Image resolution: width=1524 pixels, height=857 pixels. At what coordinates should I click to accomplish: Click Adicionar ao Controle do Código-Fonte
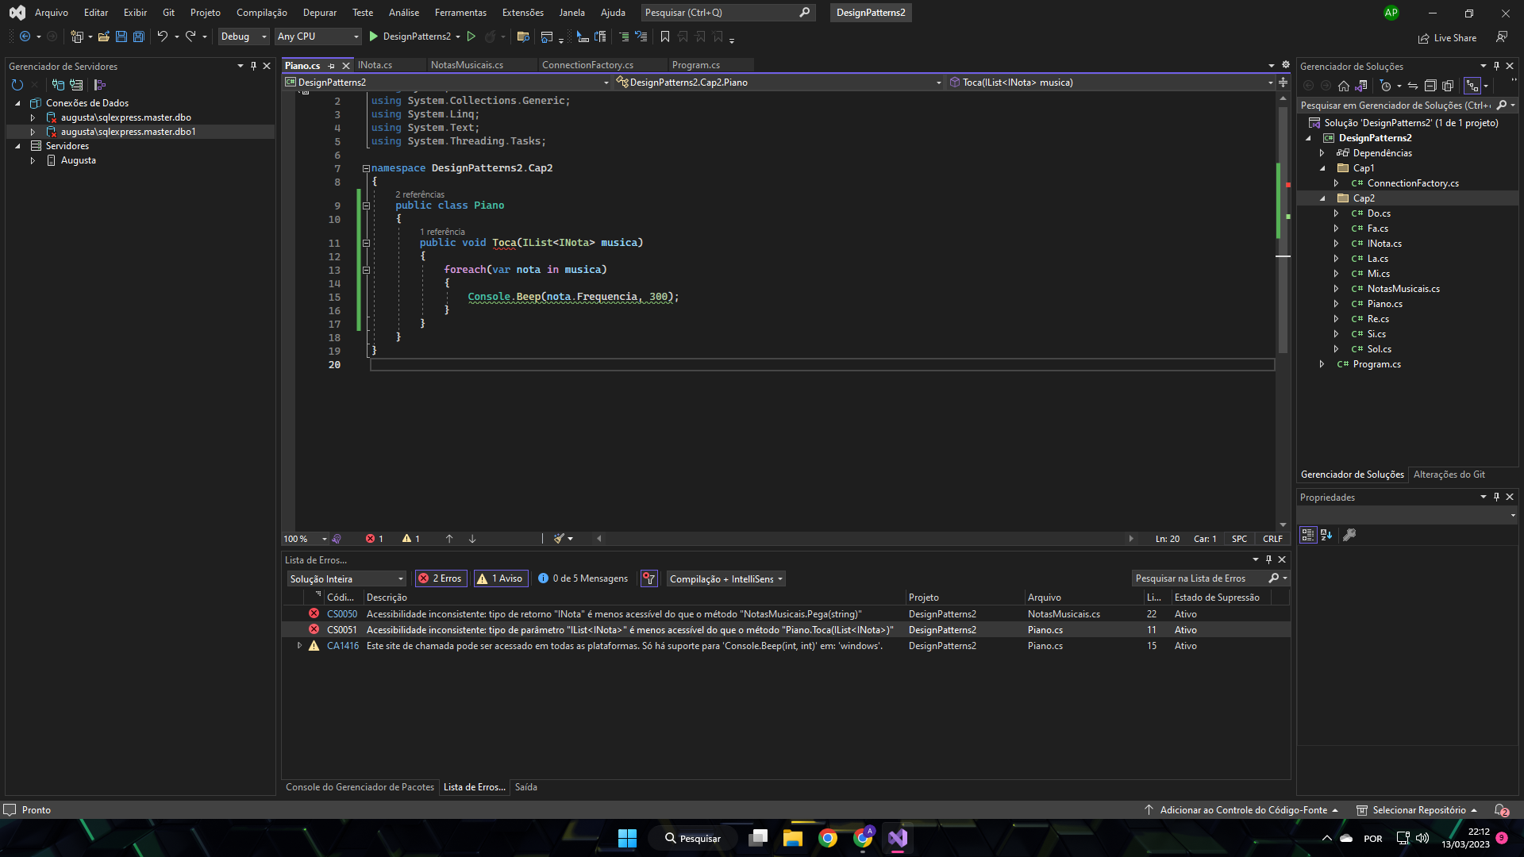[x=1243, y=810]
